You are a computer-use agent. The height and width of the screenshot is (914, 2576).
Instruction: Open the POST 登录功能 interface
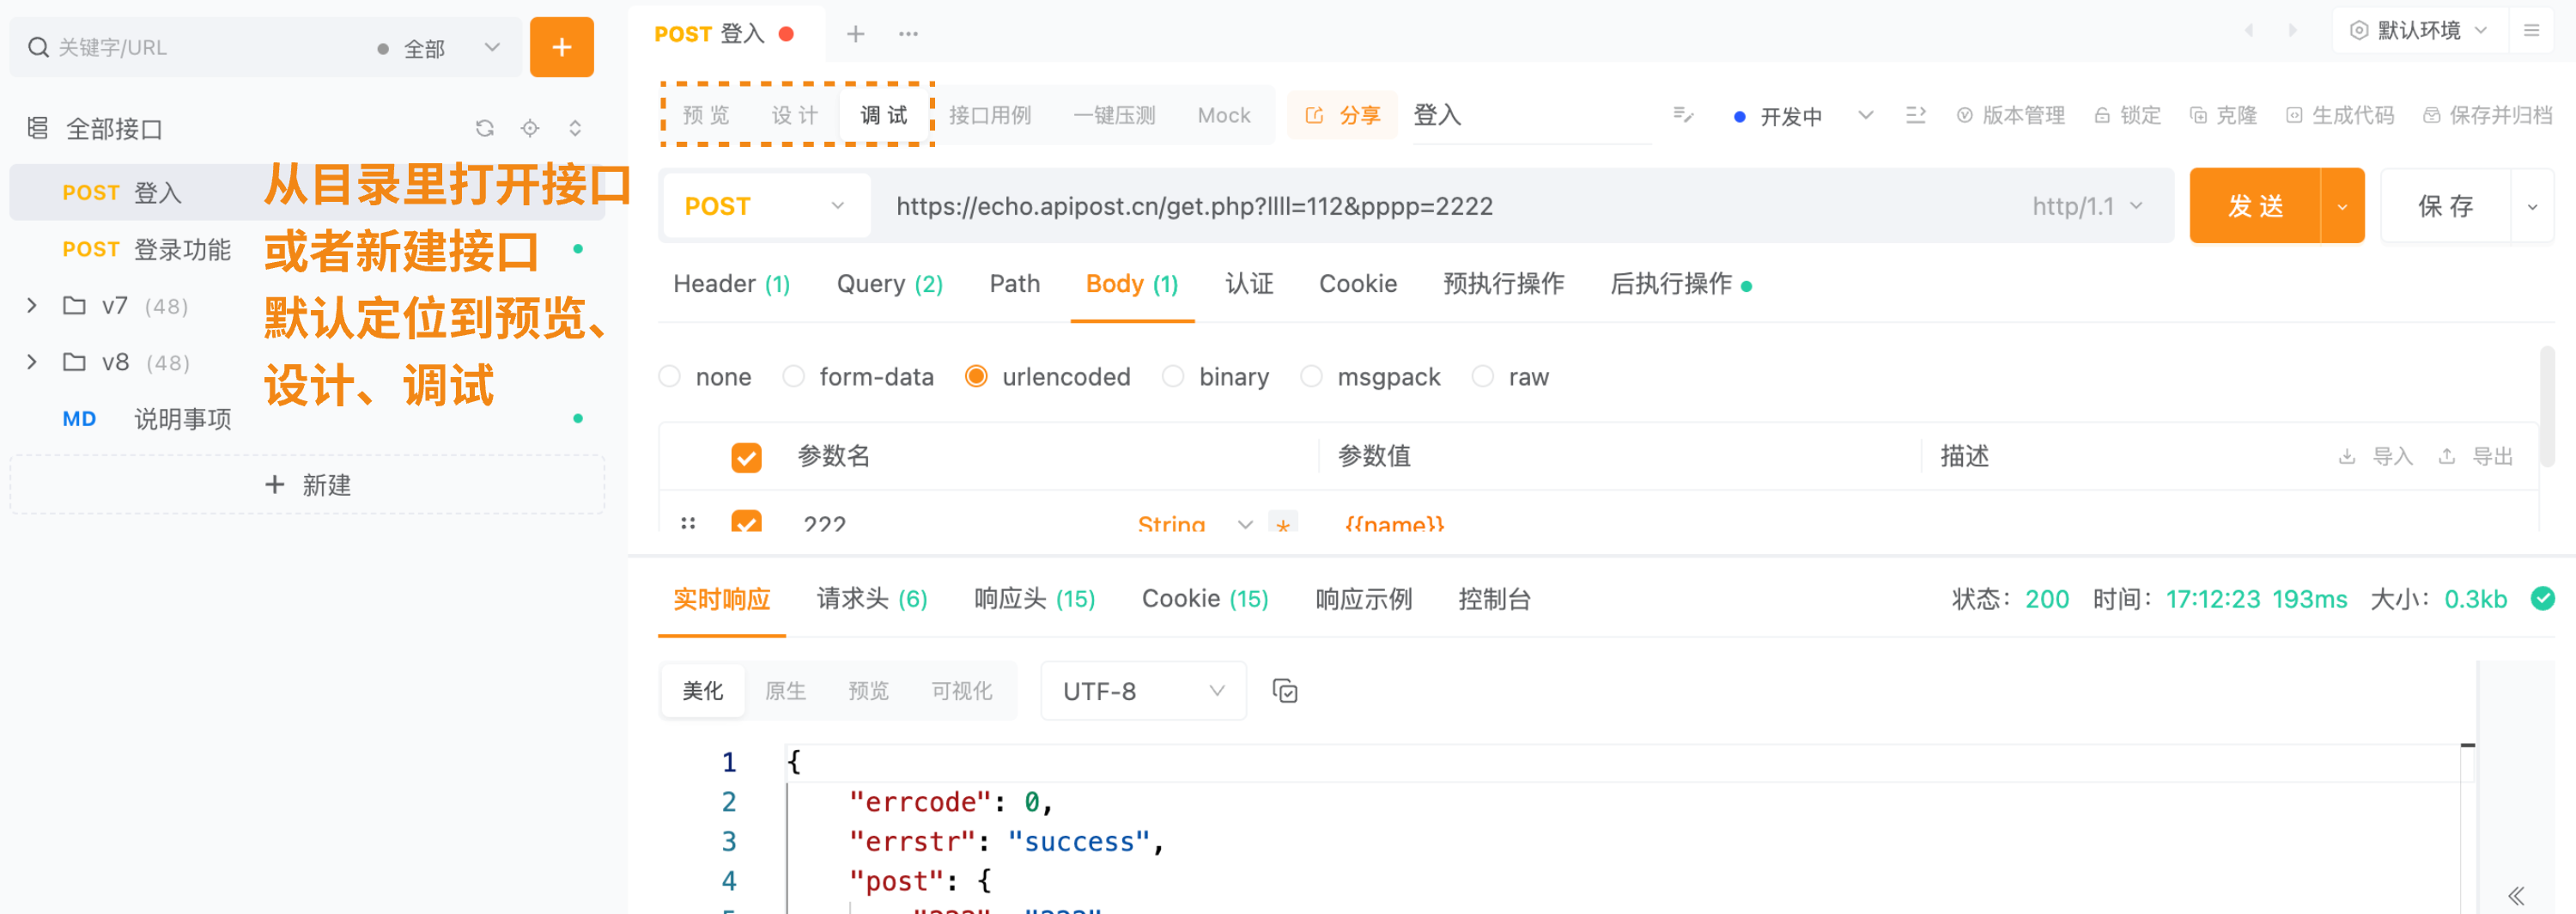pyautogui.click(x=306, y=249)
